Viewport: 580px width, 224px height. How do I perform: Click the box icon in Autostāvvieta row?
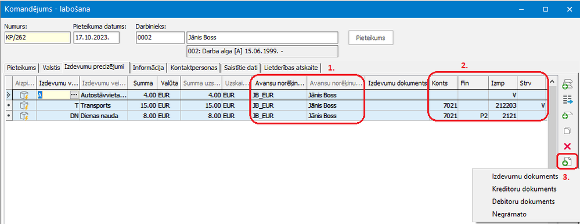tap(24, 95)
